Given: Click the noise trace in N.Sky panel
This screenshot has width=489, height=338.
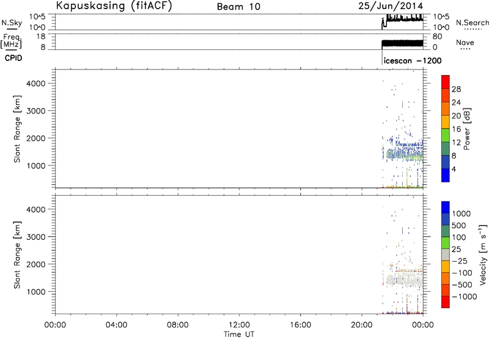Looking at the screenshot, I should (404, 20).
